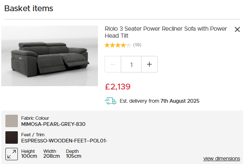The image size is (244, 164).
Task: Open the Riolo 3 Seater product title
Action: click(166, 32)
